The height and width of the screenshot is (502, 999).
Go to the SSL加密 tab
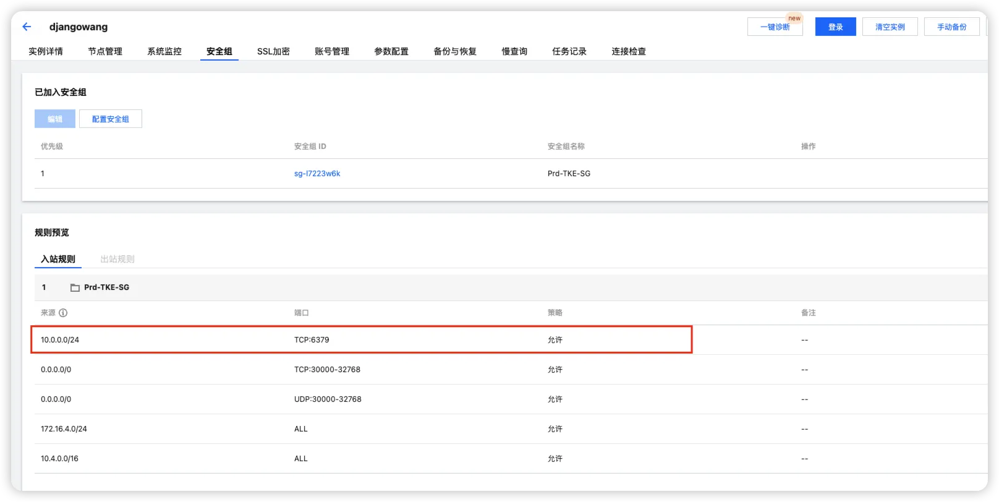coord(273,51)
